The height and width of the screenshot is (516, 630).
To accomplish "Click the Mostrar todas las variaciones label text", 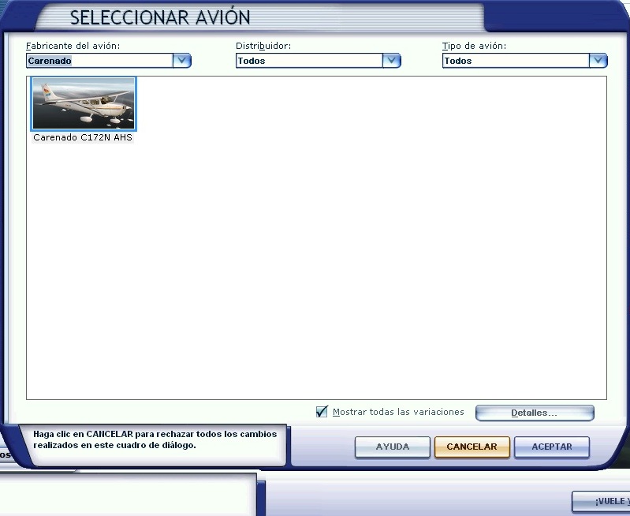I will (398, 413).
